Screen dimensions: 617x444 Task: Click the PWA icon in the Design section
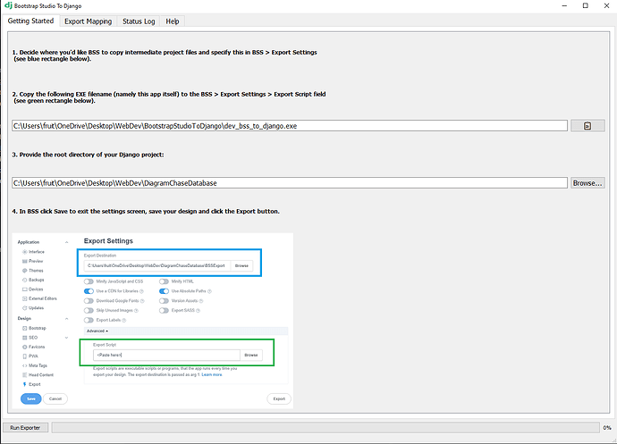point(25,356)
